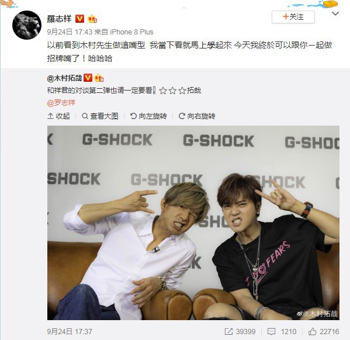Collapse the image with 收起

tap(58, 116)
